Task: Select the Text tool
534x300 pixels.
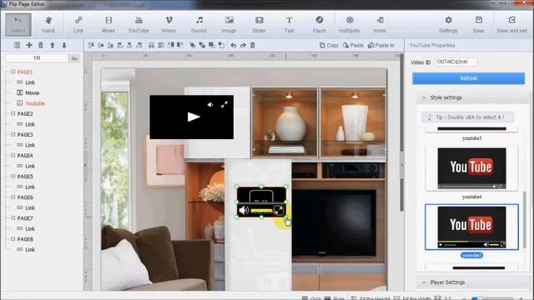Action: pyautogui.click(x=289, y=24)
